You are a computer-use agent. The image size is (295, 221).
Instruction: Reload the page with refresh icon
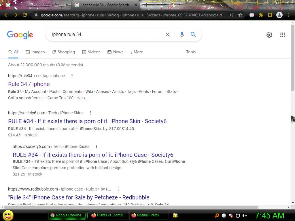point(25,15)
